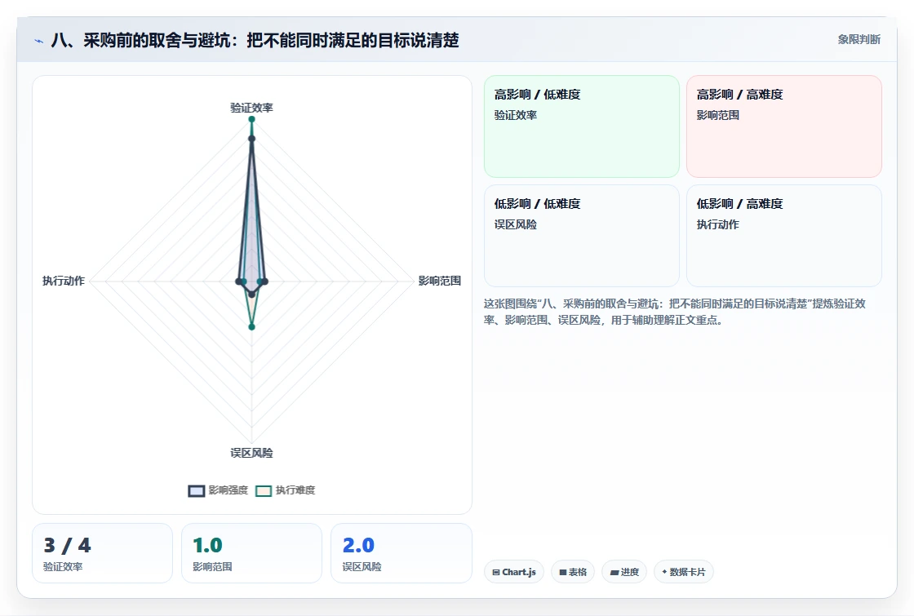Click the 执行动作 radar axis label
Image resolution: width=914 pixels, height=616 pixels.
point(64,281)
